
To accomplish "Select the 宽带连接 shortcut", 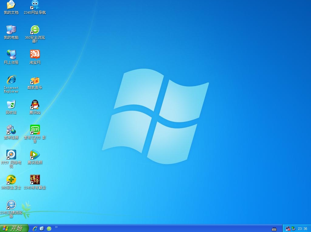I will point(11,132).
